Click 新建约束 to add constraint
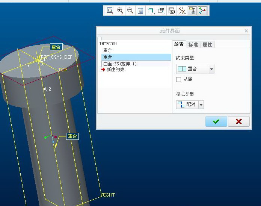261x206 pixels. [x=115, y=70]
